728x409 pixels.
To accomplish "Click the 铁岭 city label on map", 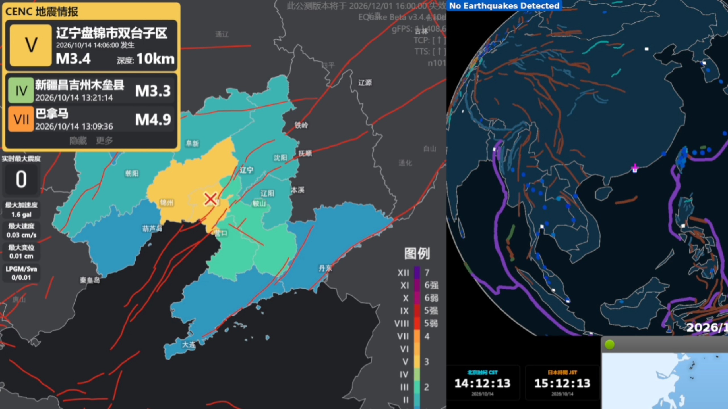I will click(x=301, y=125).
